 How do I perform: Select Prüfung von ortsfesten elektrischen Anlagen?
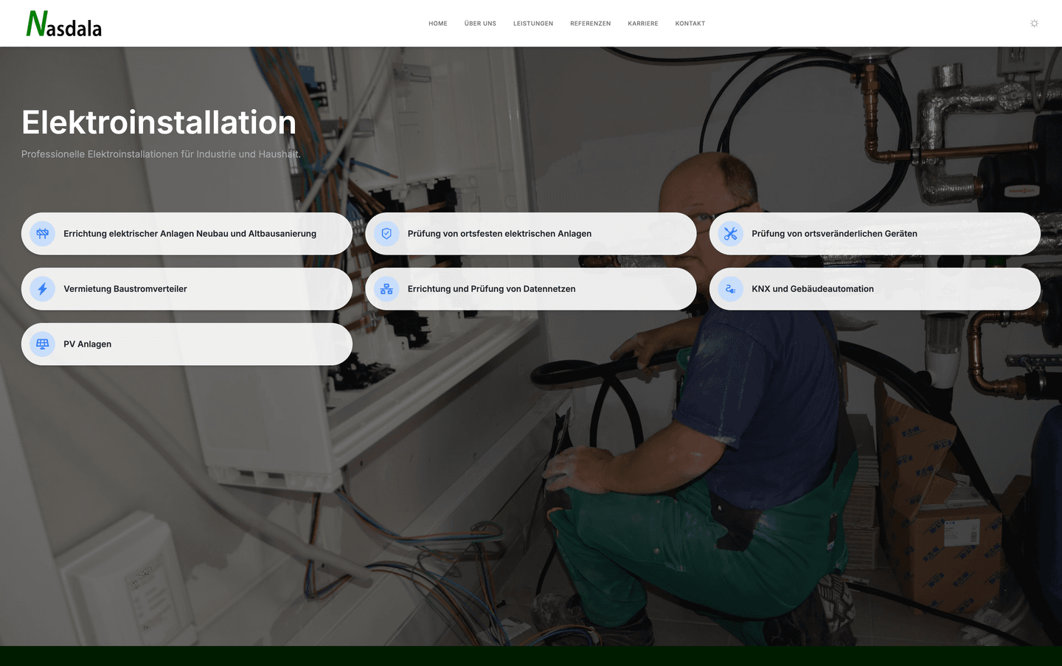click(x=499, y=234)
